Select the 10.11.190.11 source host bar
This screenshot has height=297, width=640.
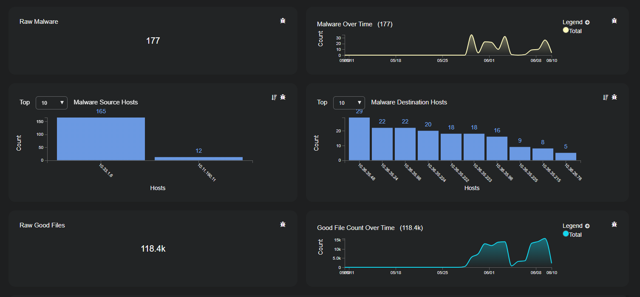coord(198,158)
